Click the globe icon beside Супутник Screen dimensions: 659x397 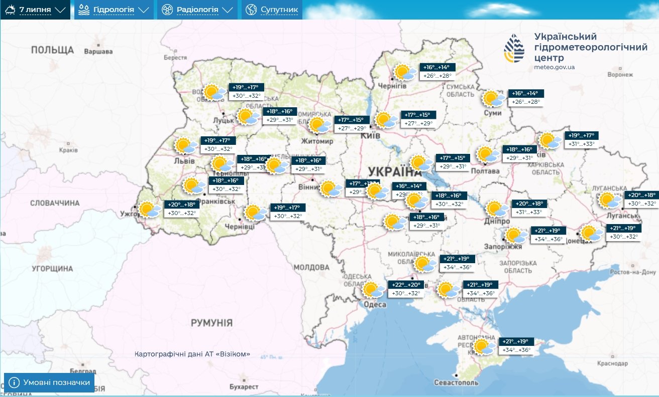tap(251, 10)
